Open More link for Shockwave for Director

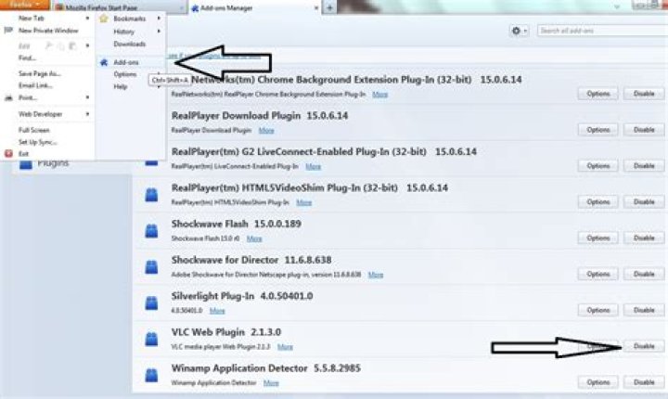(376, 275)
